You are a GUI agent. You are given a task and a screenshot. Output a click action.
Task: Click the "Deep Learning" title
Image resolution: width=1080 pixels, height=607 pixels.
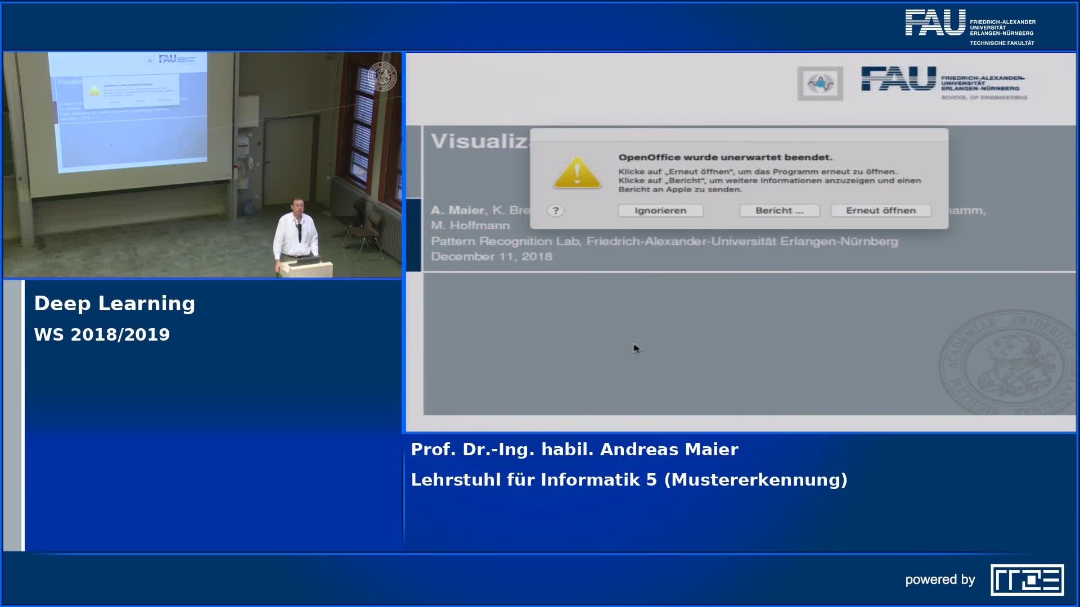tap(115, 303)
